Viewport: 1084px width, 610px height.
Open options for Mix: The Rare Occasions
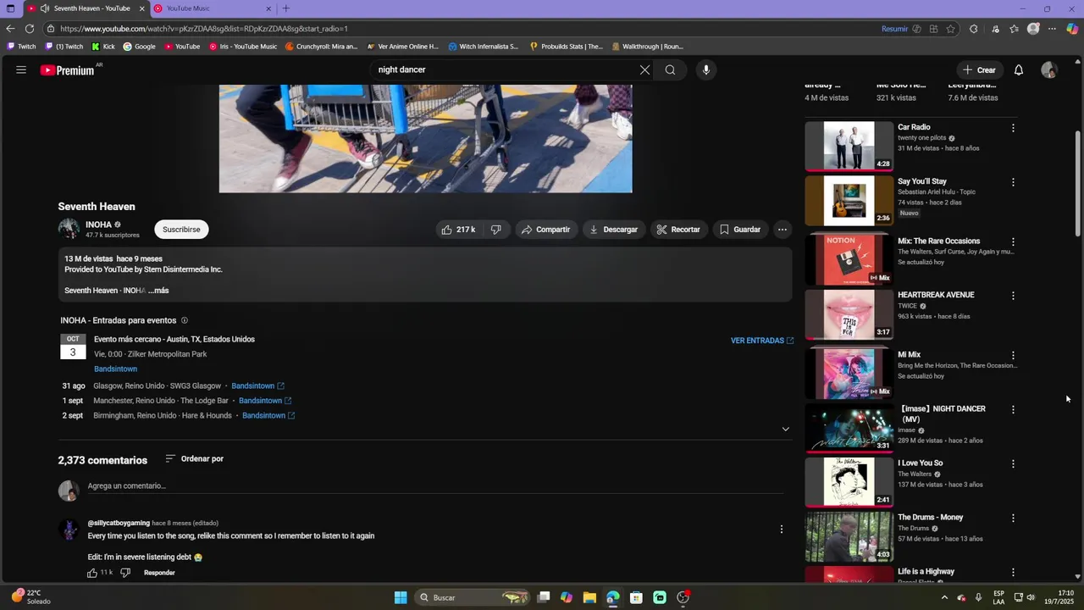click(x=1013, y=242)
